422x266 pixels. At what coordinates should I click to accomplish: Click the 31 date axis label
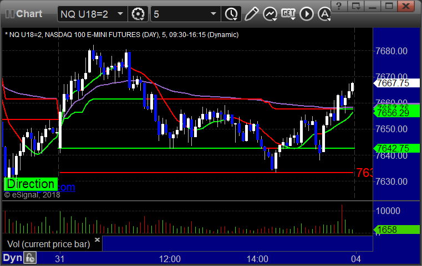click(60, 259)
